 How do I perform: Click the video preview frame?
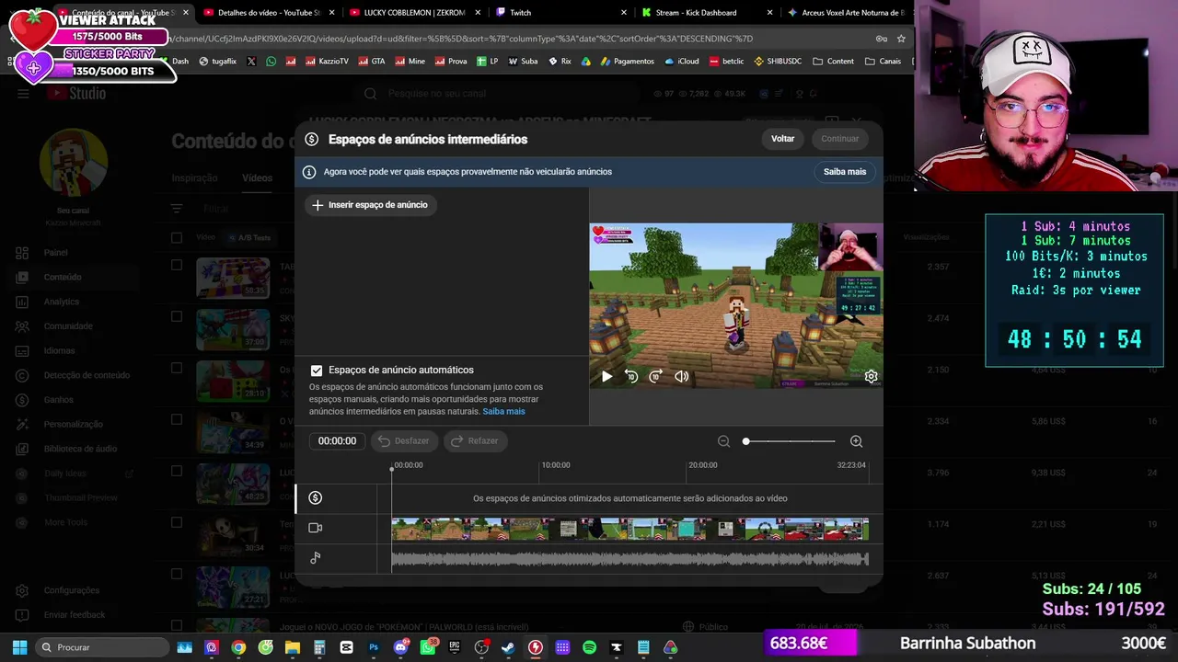point(735,305)
